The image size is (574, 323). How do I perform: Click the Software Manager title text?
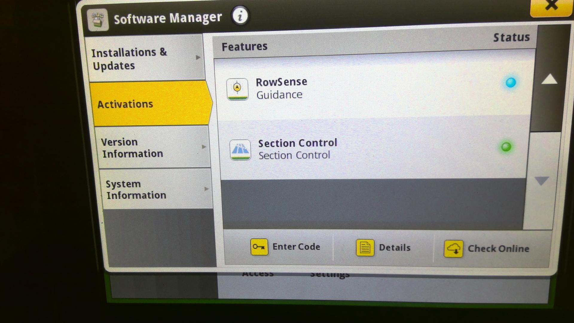coord(168,18)
